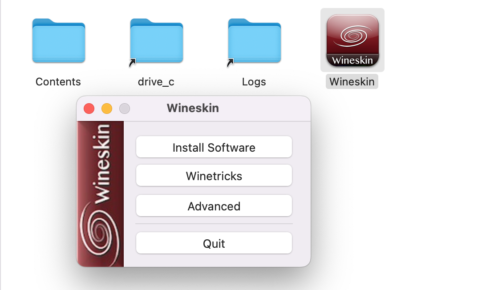
Task: Launch Winetricks
Action: click(x=214, y=176)
